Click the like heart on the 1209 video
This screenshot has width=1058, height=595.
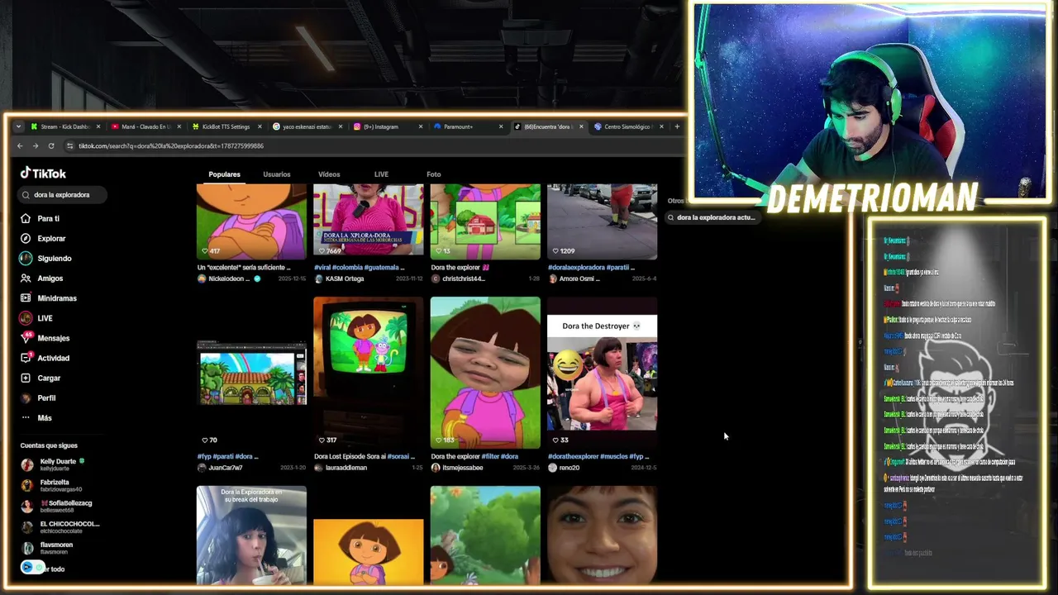[x=555, y=250]
